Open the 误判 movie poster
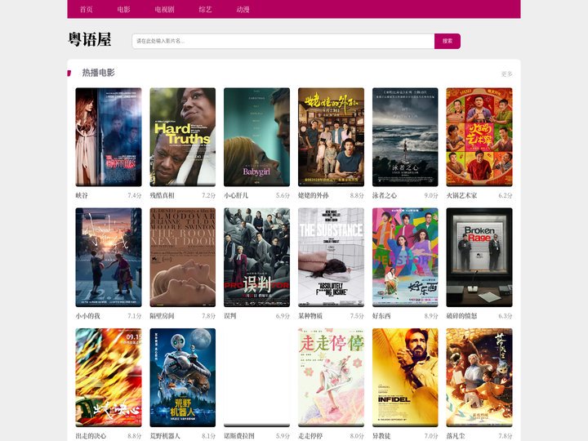The width and height of the screenshot is (588, 441). (257, 257)
